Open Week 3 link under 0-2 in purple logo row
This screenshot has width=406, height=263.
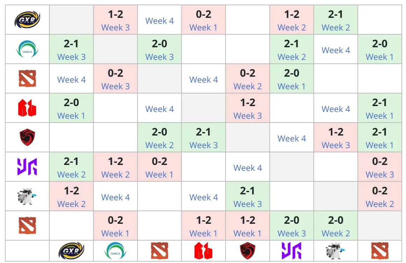(x=379, y=174)
